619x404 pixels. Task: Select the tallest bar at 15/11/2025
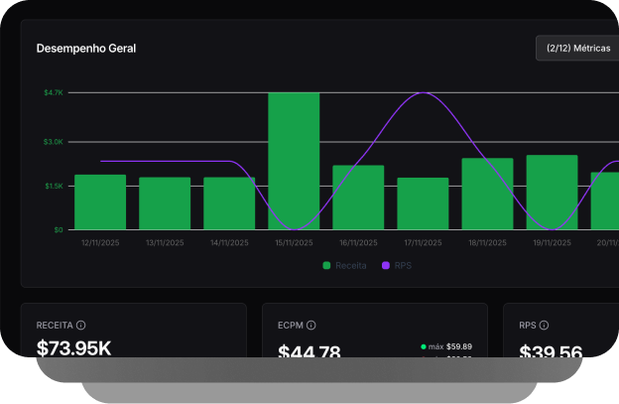[x=294, y=161]
